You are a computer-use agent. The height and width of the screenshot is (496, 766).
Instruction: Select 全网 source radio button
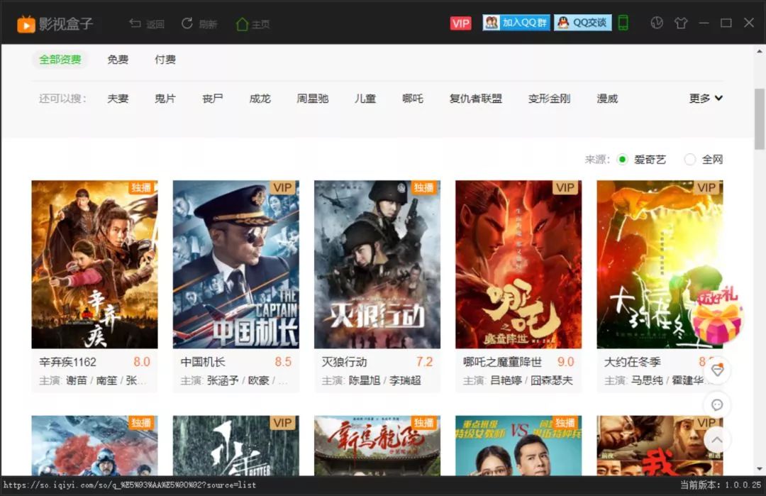(x=690, y=160)
